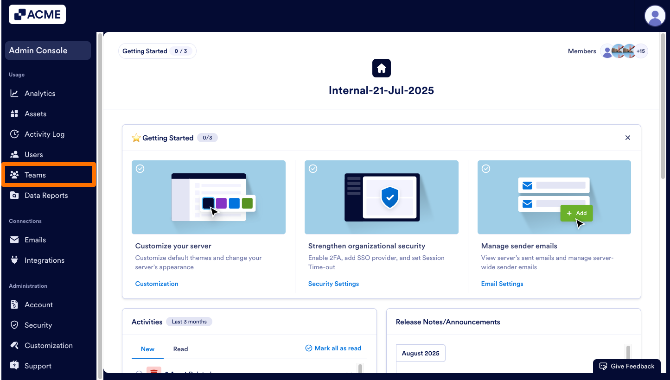
Task: Toggle completion on 'Manage sender emails' card
Action: tap(486, 169)
